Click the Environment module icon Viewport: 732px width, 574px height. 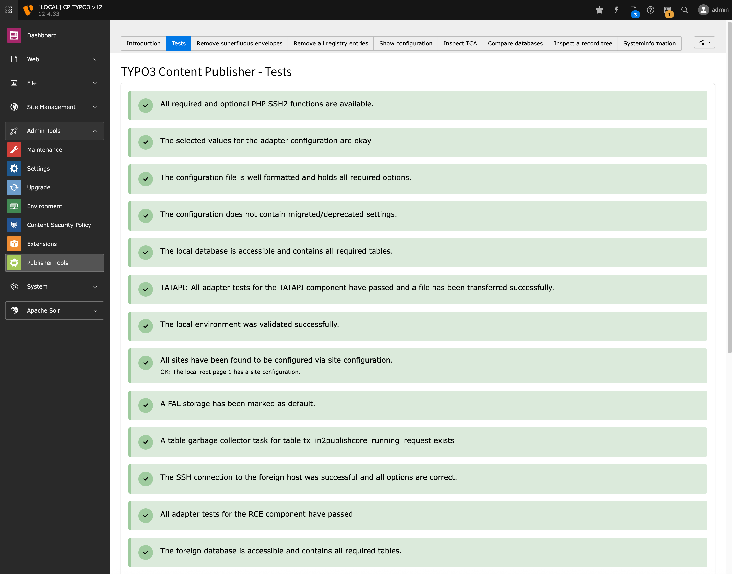point(14,206)
